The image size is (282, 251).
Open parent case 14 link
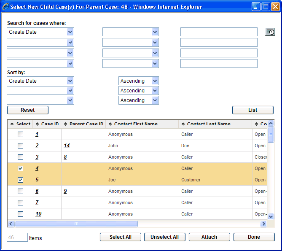[x=67, y=146]
